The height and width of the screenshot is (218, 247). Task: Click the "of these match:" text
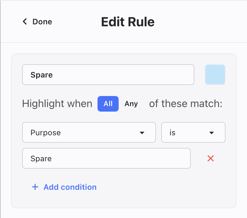186,104
